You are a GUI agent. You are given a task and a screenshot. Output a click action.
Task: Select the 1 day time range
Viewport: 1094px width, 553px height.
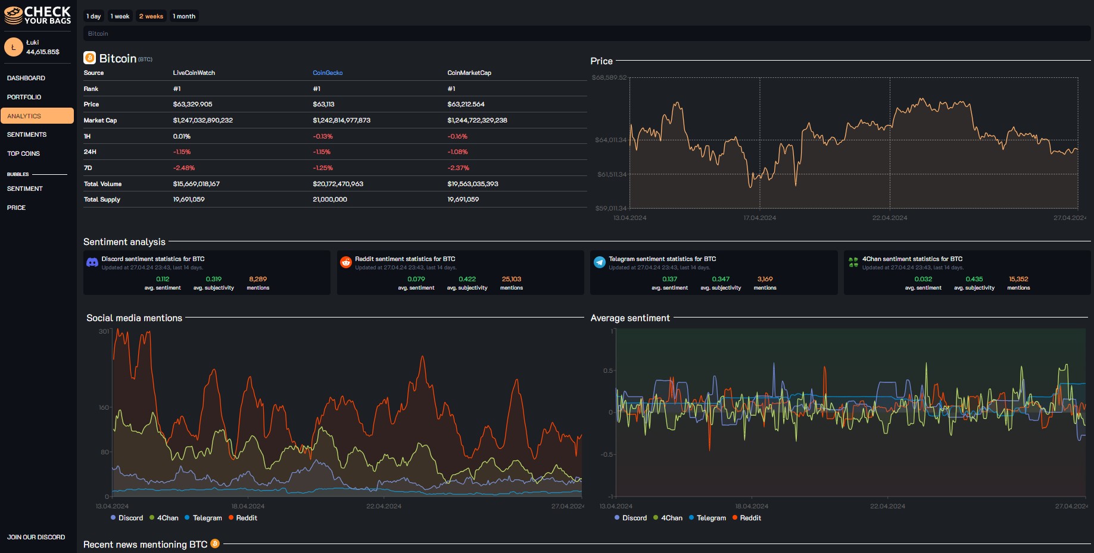93,16
